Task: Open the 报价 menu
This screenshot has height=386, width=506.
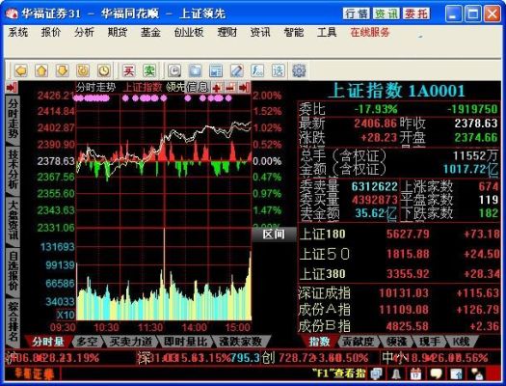Action: 51,32
